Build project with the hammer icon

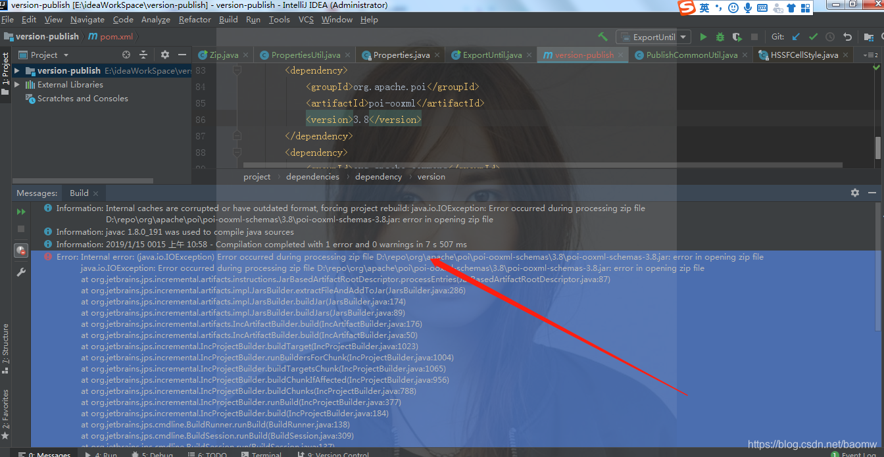(602, 37)
